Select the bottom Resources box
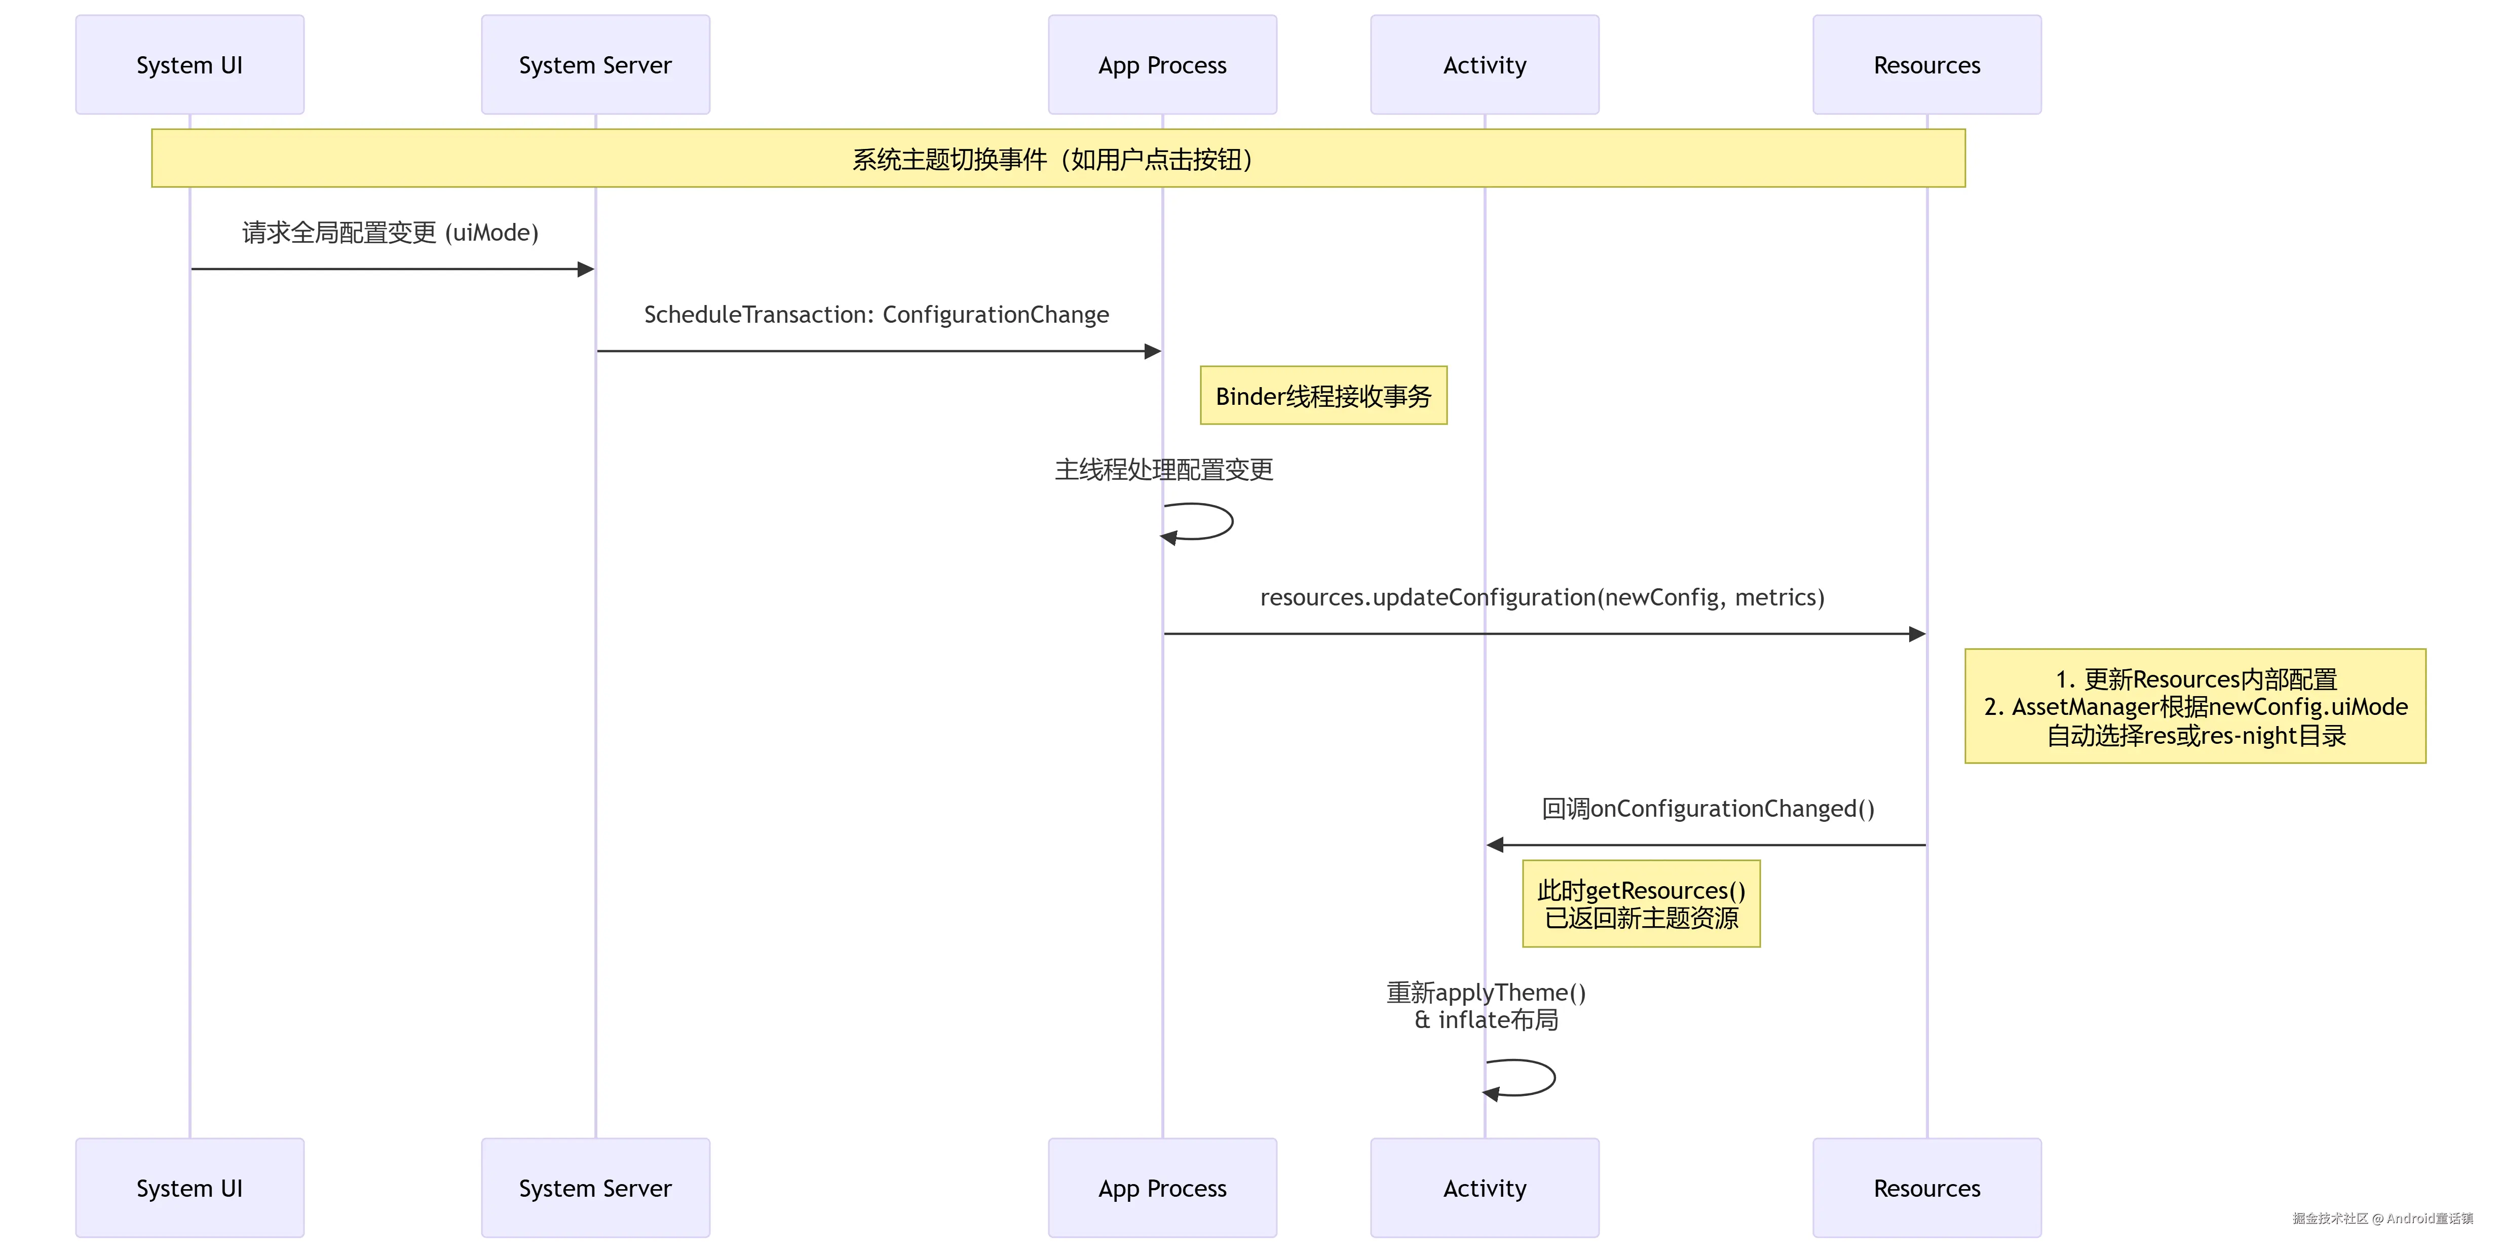 pos(1926,1187)
